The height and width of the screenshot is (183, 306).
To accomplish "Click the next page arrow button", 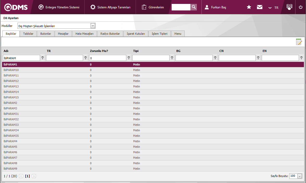I will (x=34, y=176).
